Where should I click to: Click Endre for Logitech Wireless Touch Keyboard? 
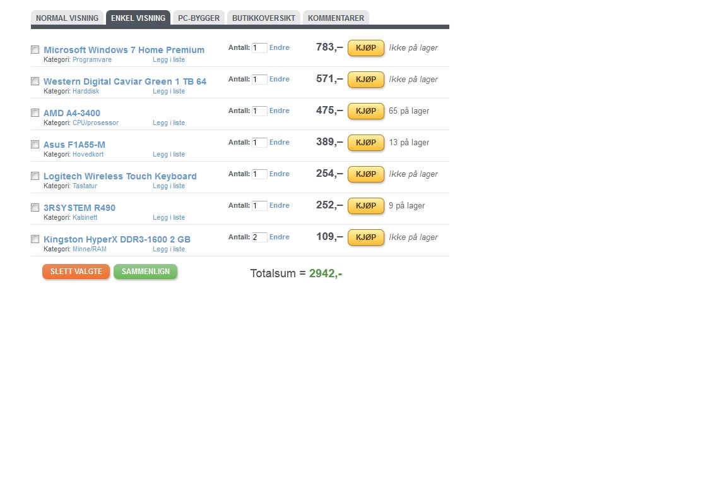tap(279, 174)
